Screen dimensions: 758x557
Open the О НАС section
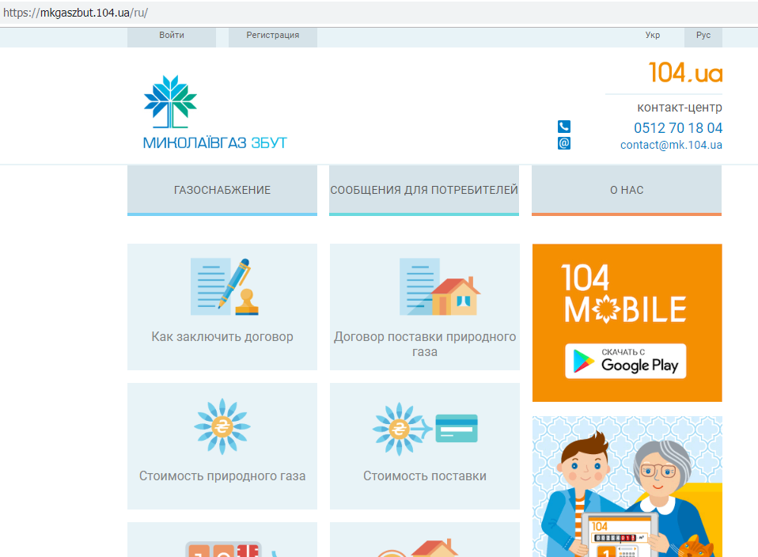coord(626,190)
